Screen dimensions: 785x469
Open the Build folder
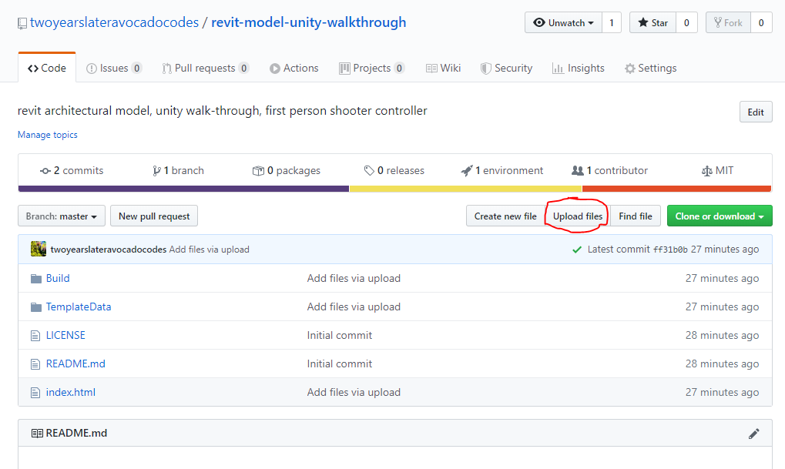[58, 278]
